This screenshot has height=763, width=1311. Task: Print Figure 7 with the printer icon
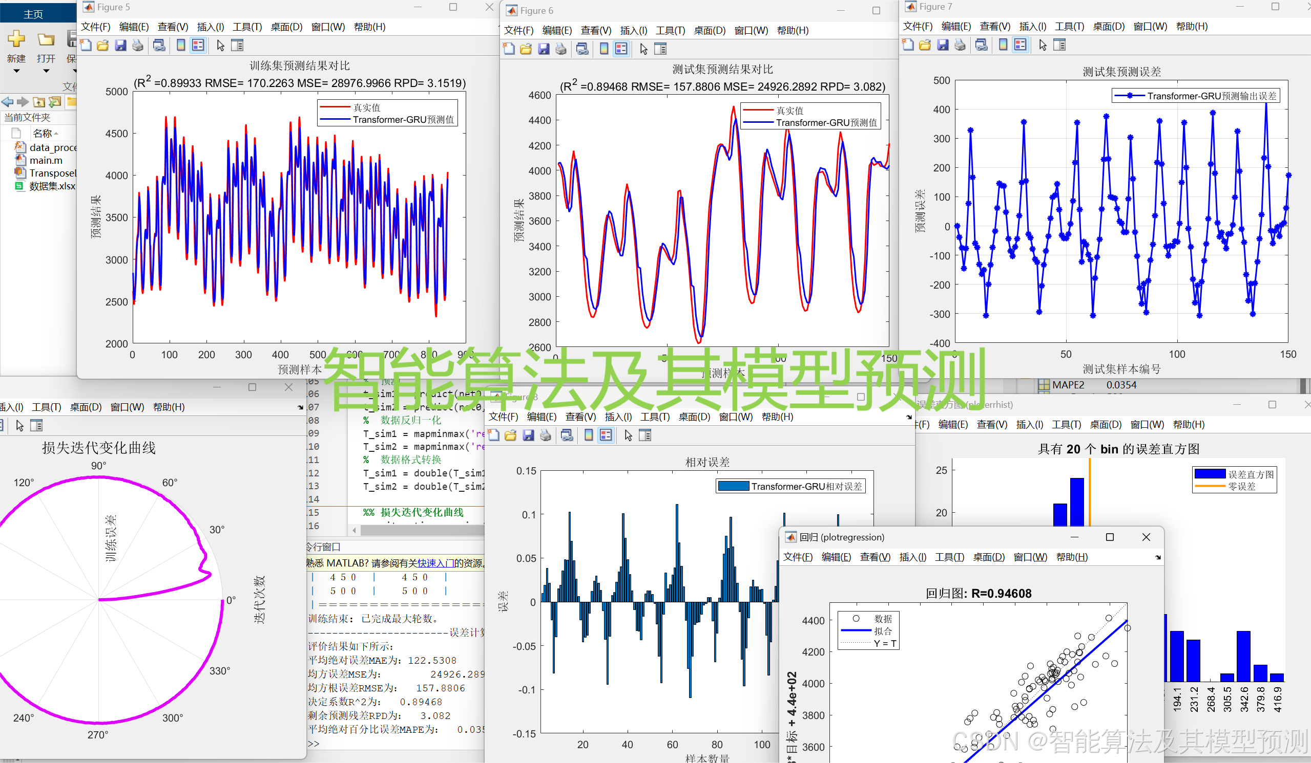click(x=960, y=45)
